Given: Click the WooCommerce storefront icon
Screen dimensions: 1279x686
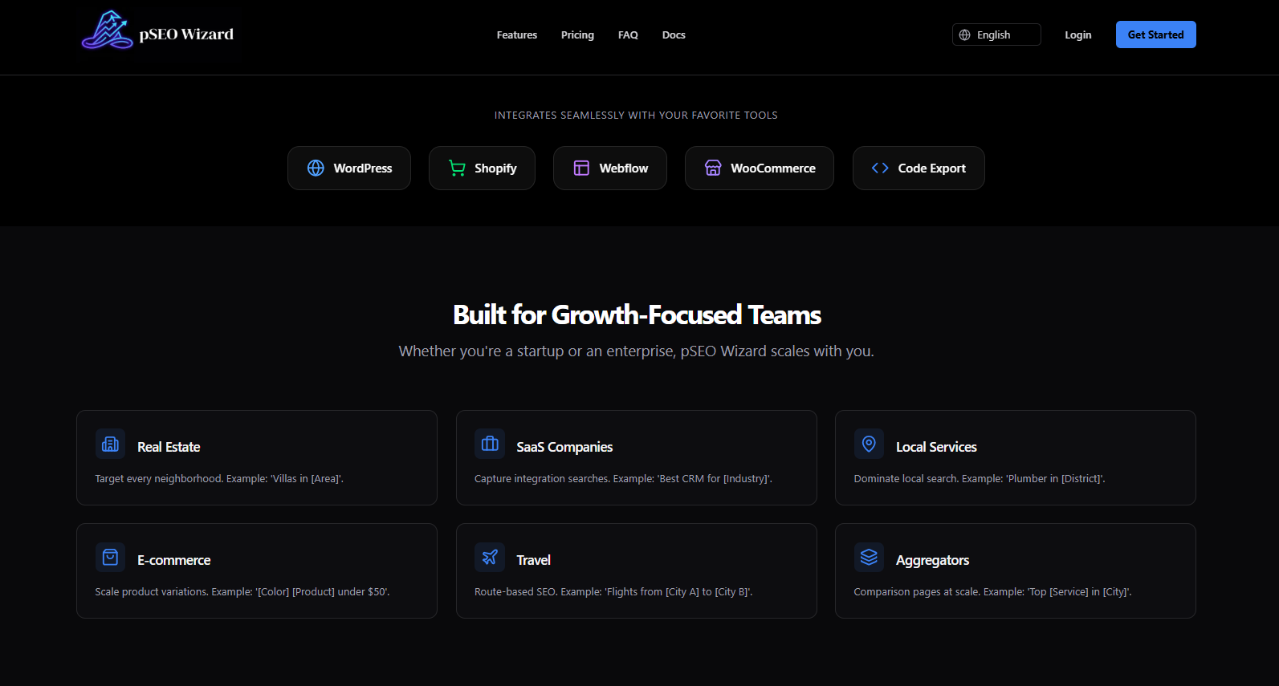Looking at the screenshot, I should 713,168.
